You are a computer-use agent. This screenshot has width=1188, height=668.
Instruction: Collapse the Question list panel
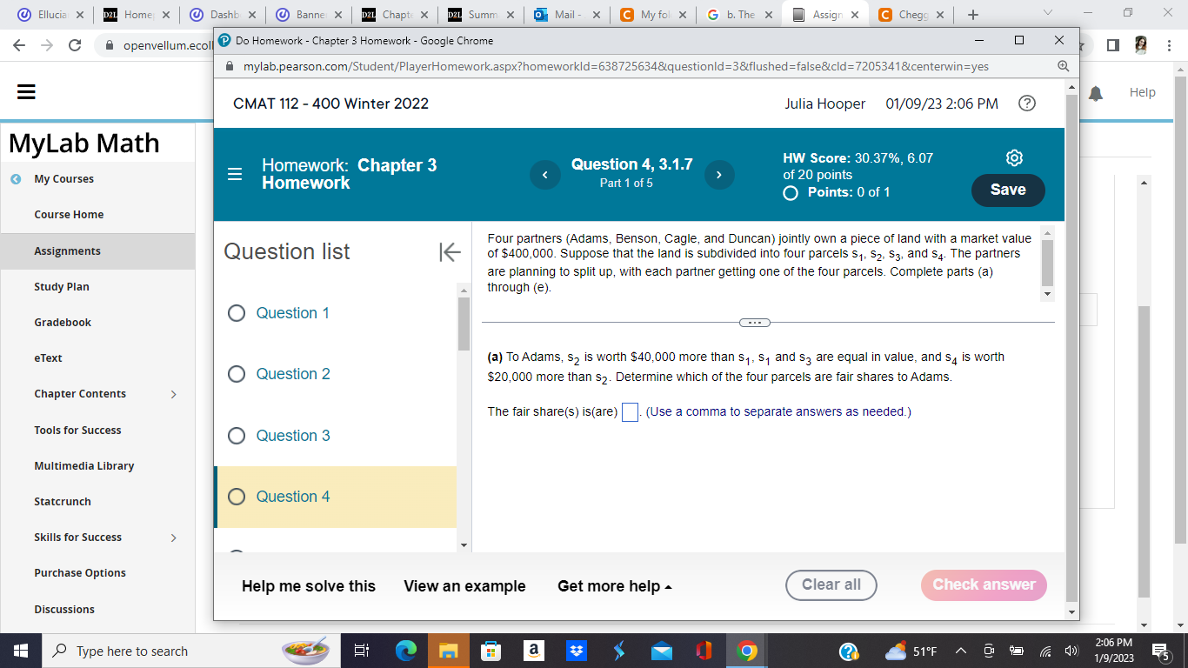pos(450,252)
